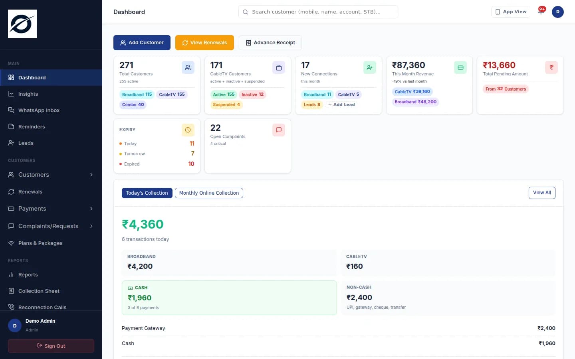Click the Collection Sheet icon in sidebar

[11, 291]
